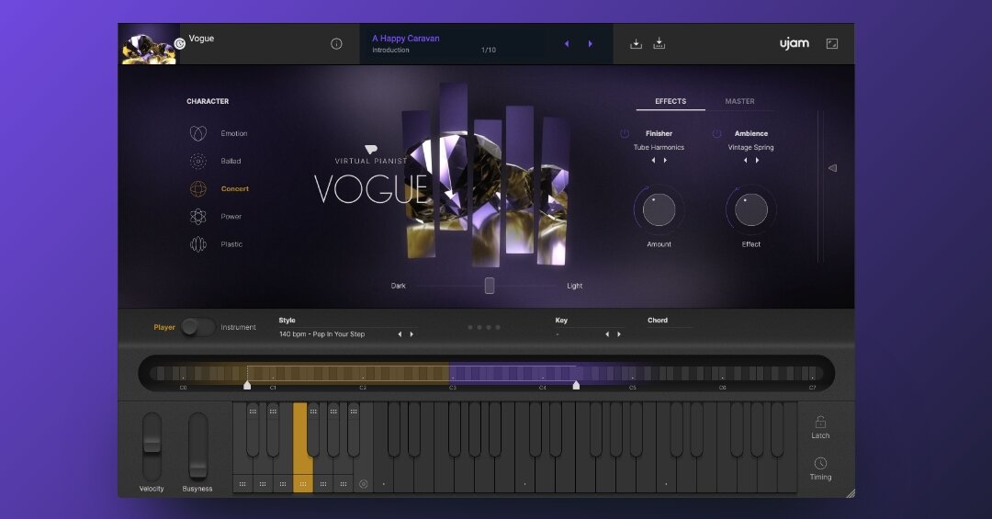Click the resize window icon at top right
This screenshot has width=992, height=519.
tap(832, 44)
